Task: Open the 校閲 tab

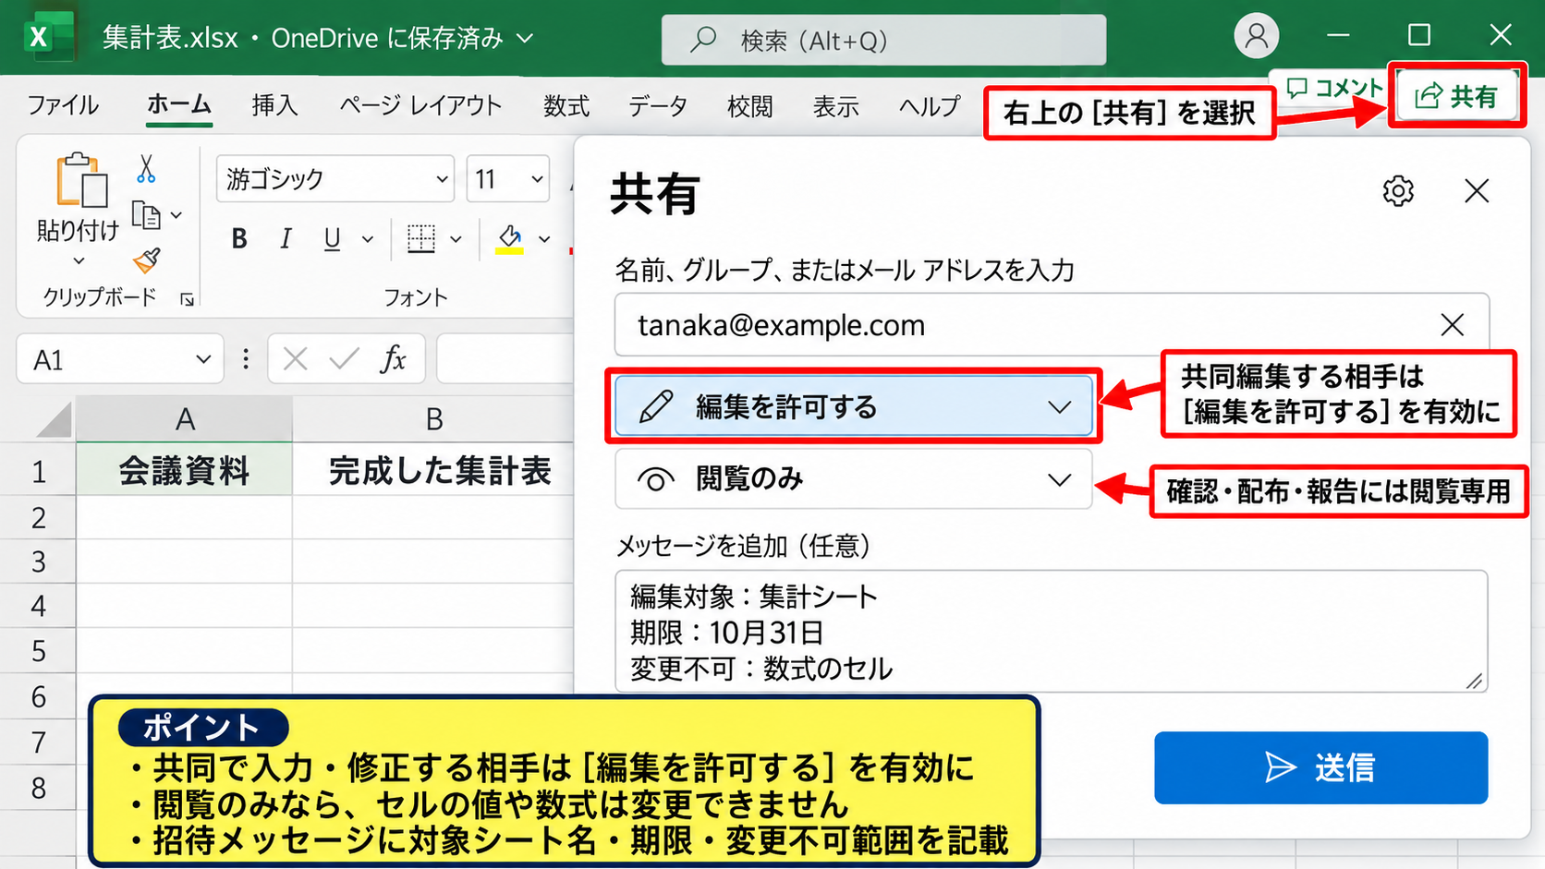Action: pos(749,106)
